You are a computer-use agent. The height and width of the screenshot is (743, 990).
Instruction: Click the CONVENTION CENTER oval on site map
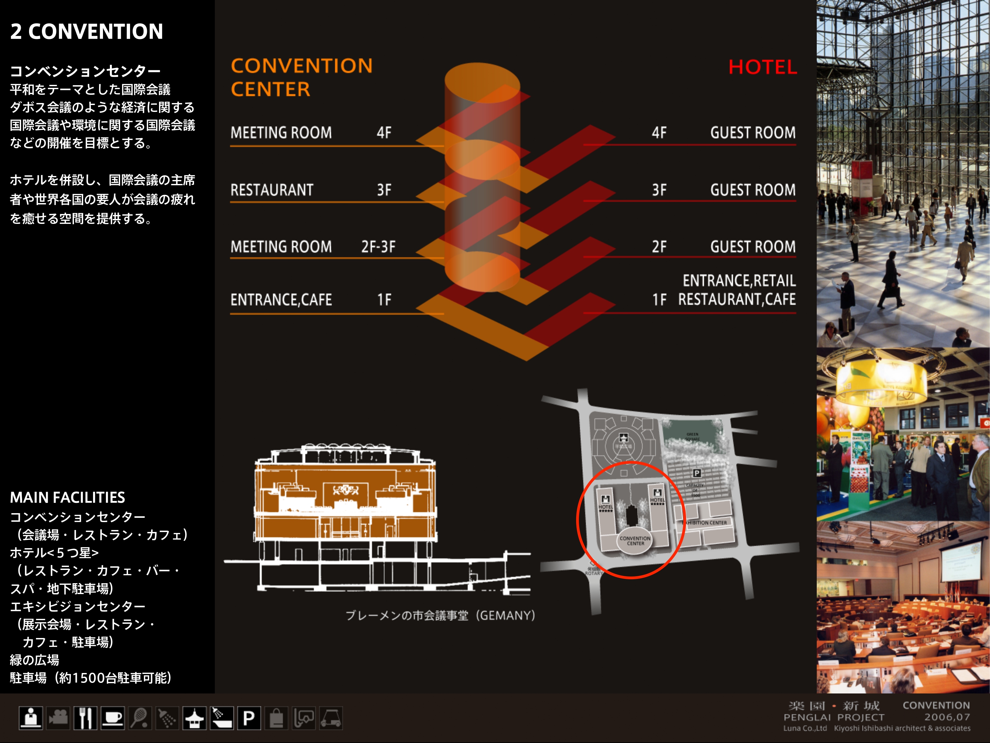[635, 541]
